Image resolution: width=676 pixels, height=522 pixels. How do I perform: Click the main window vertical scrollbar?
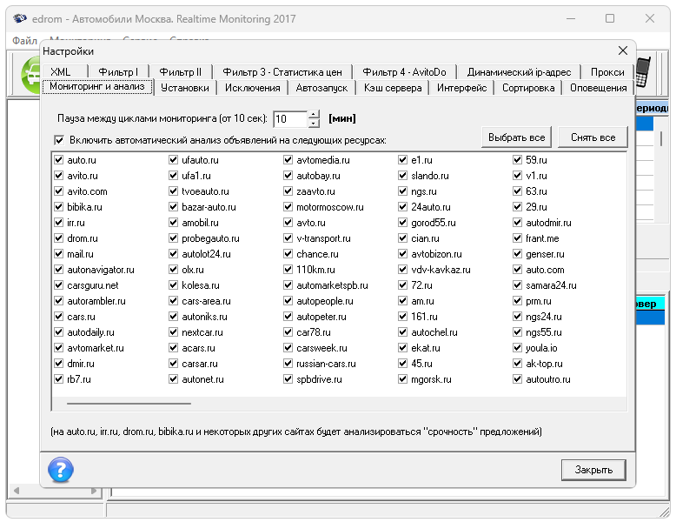pyautogui.click(x=661, y=138)
